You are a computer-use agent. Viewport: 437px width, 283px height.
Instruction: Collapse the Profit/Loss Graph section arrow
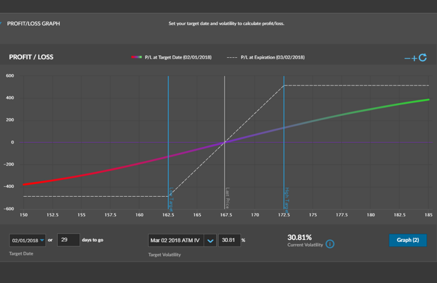[1, 24]
